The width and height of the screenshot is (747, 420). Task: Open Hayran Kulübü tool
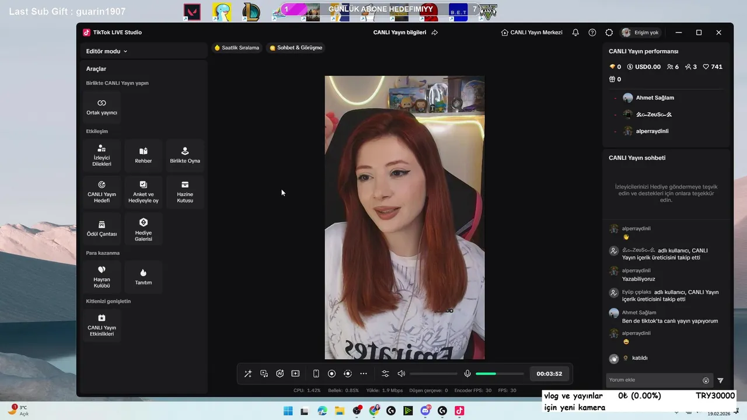point(102,277)
